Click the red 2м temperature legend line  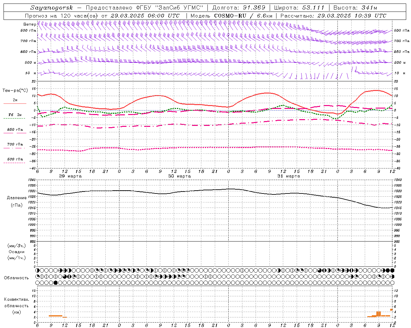point(15,103)
